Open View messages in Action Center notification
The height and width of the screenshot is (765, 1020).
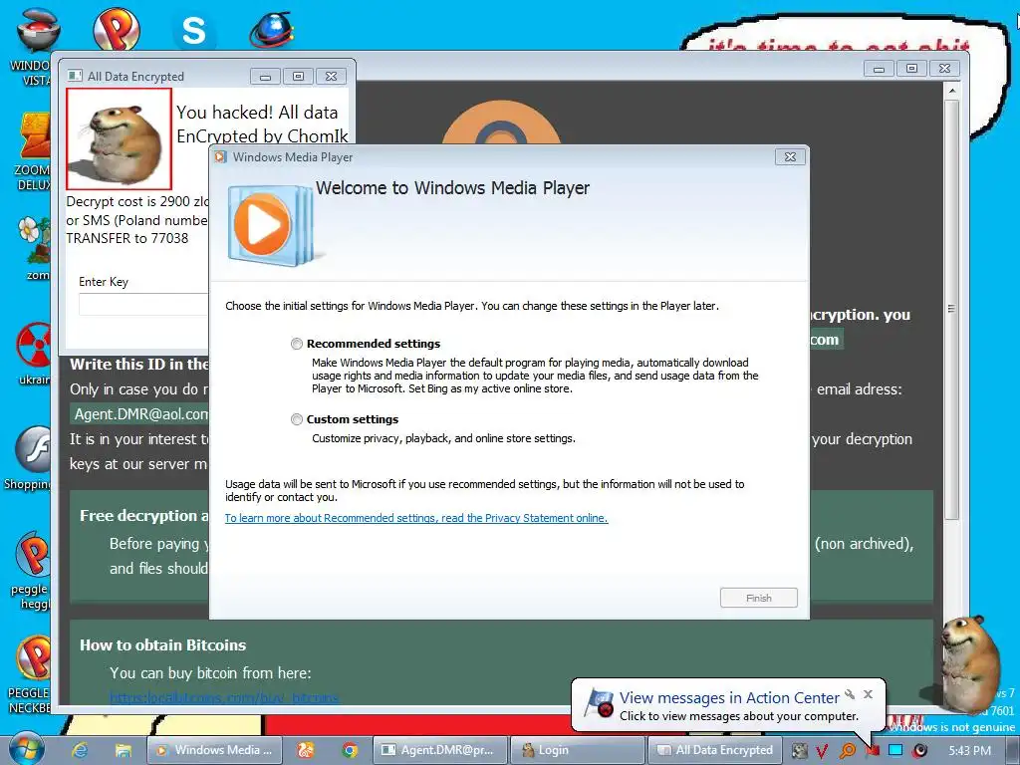pyautogui.click(x=729, y=697)
